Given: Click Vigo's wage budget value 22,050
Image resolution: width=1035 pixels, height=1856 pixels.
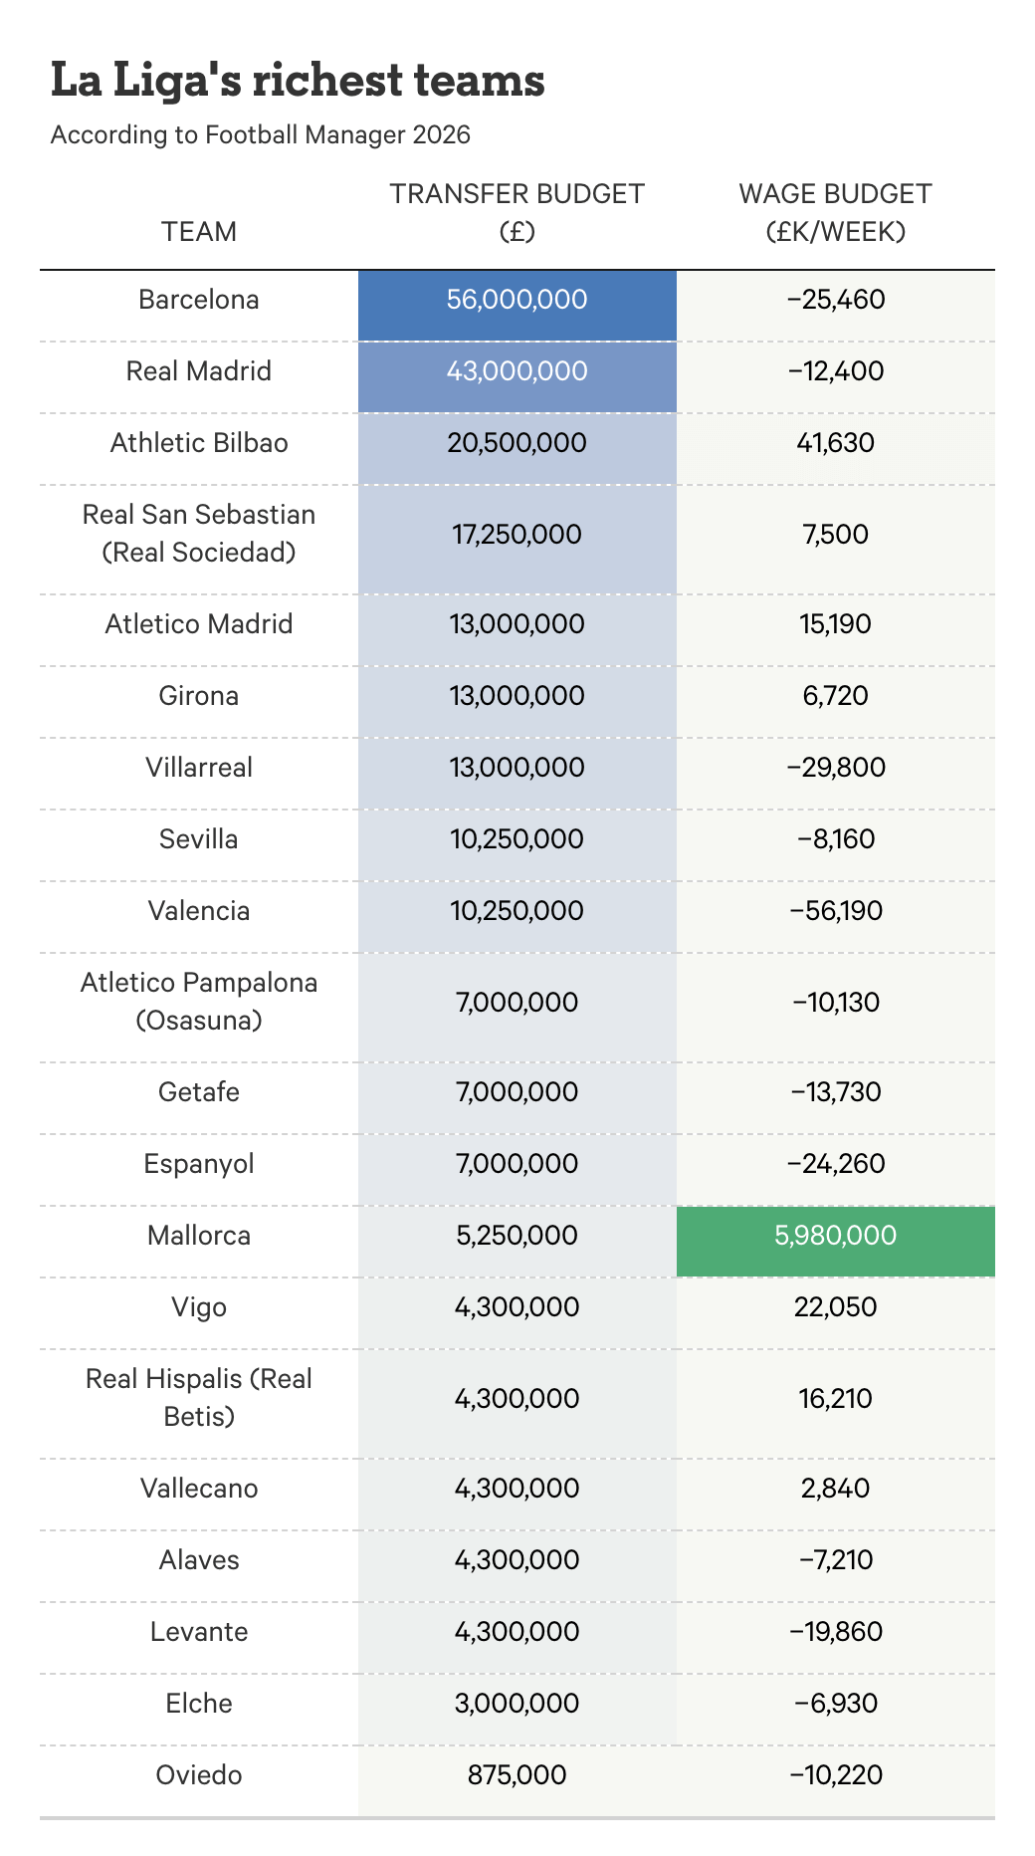Looking at the screenshot, I should (835, 1307).
